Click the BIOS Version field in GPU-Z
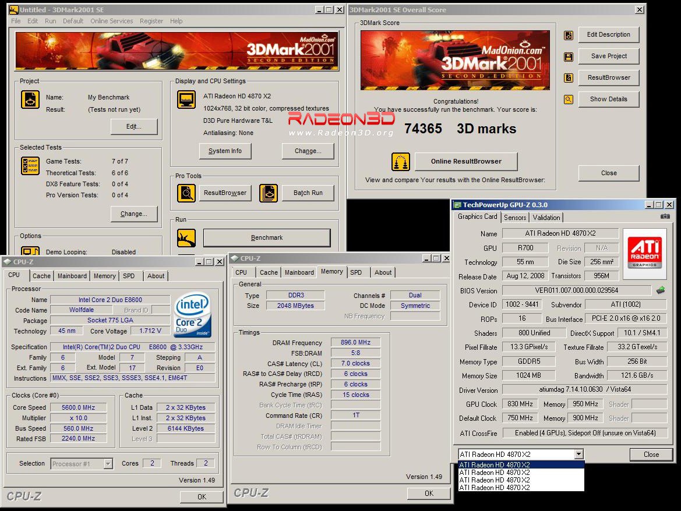681x511 pixels. tap(576, 290)
